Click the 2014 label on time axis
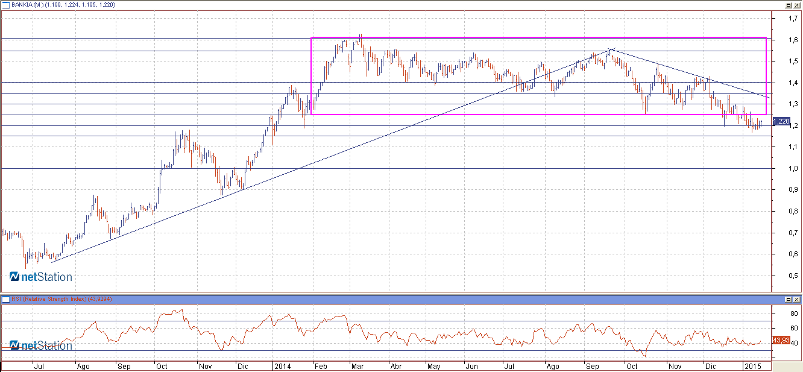The width and height of the screenshot is (803, 372). (x=282, y=366)
